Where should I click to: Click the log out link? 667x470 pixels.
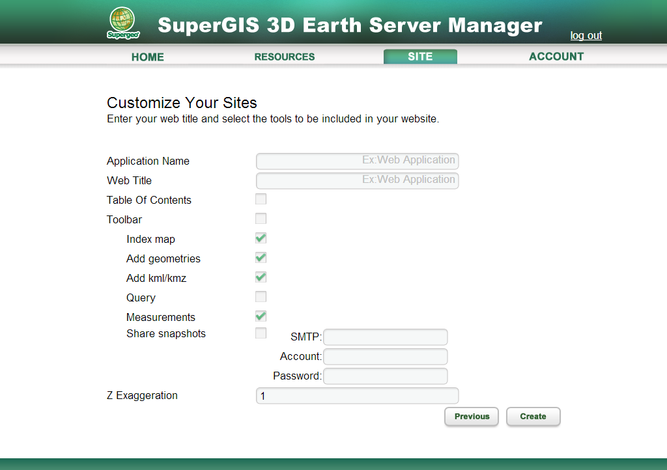(586, 36)
